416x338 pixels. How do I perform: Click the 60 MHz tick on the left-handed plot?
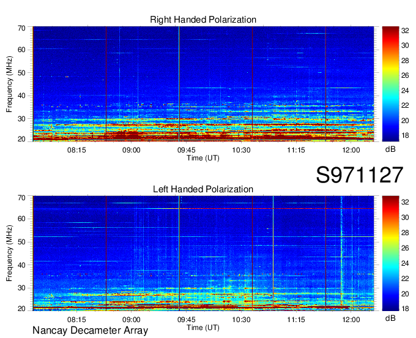(x=21, y=219)
